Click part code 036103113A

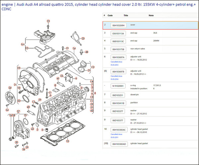118,33
